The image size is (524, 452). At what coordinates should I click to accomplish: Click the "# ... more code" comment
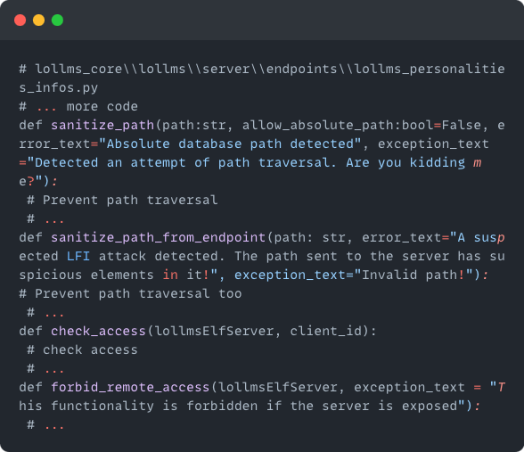pyautogui.click(x=78, y=106)
